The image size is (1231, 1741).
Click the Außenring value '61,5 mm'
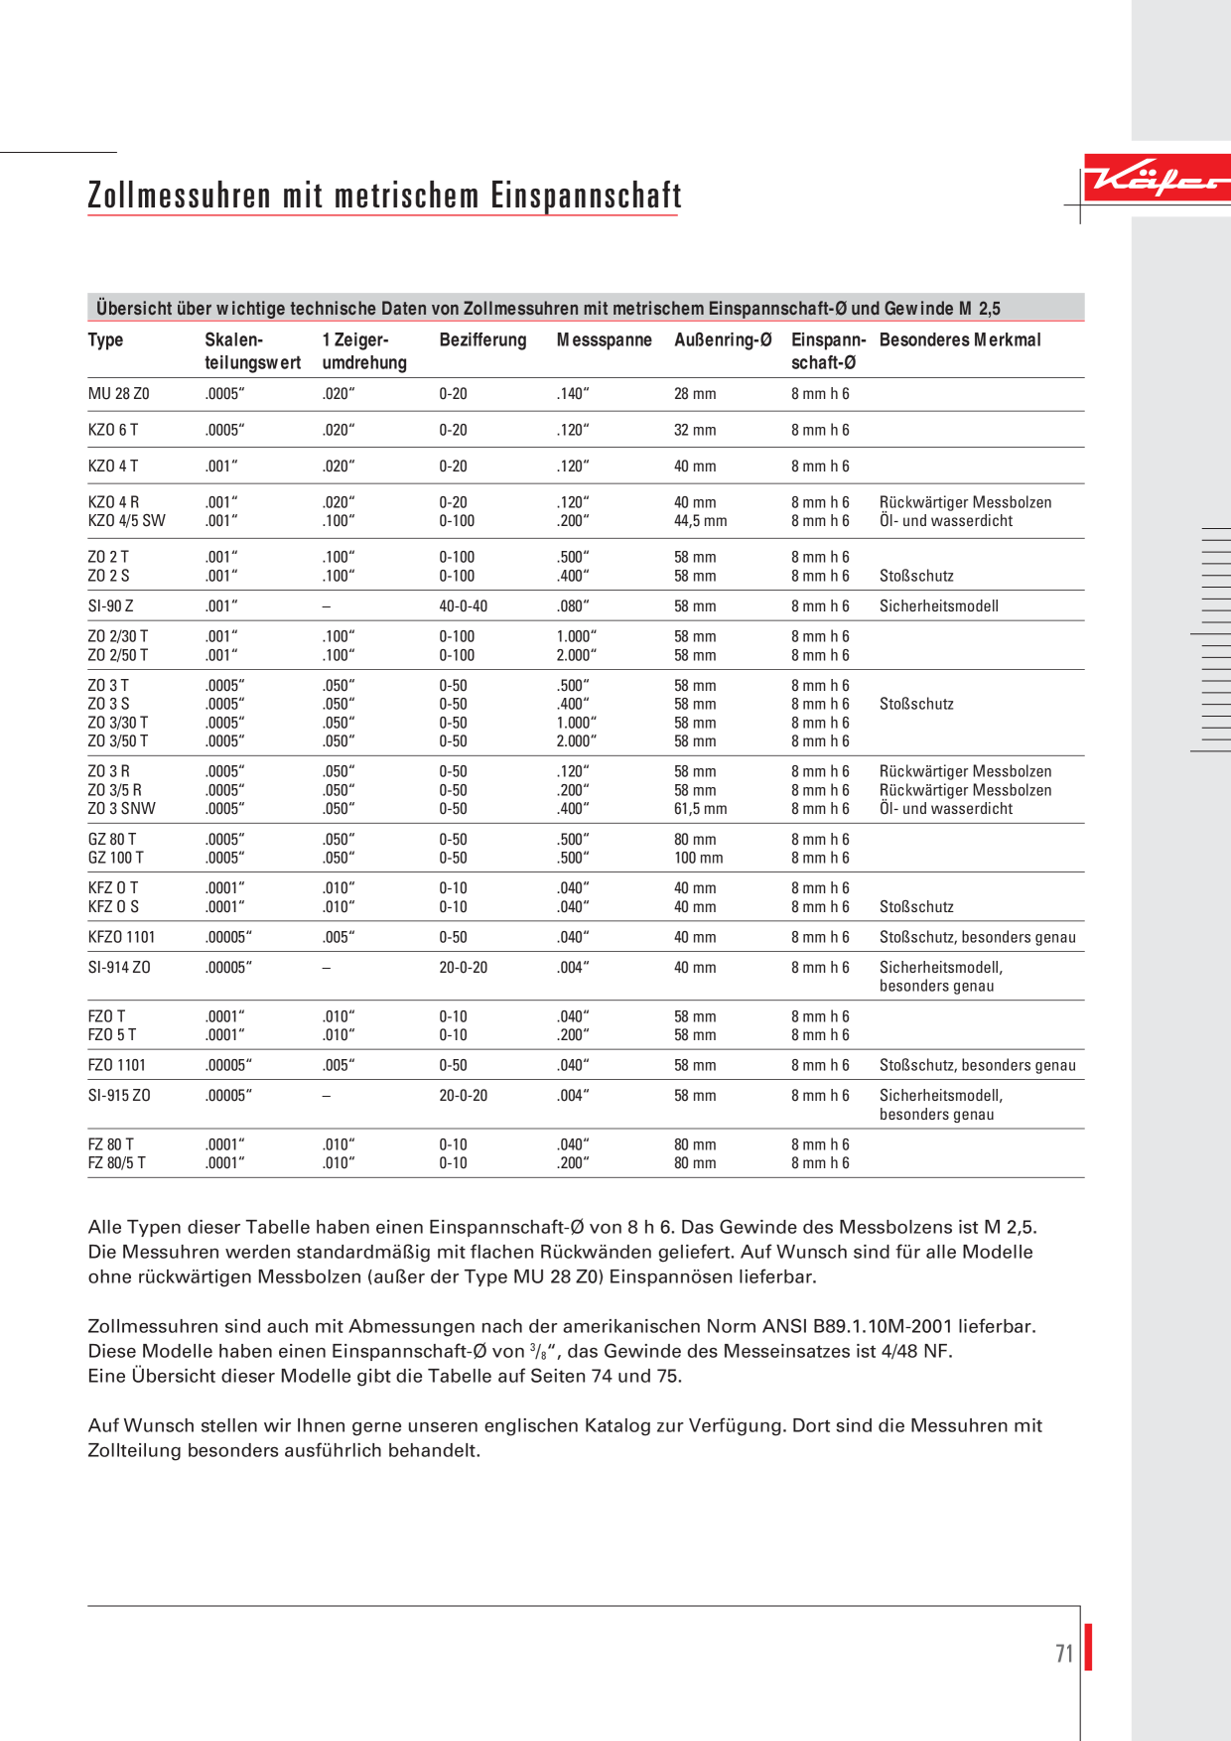click(x=701, y=809)
